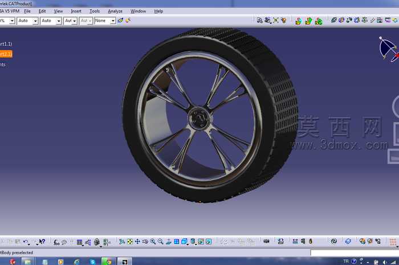Select the highlighted orange Part2.1 tree node
Viewport: 399px width, 265px height.
click(6, 54)
